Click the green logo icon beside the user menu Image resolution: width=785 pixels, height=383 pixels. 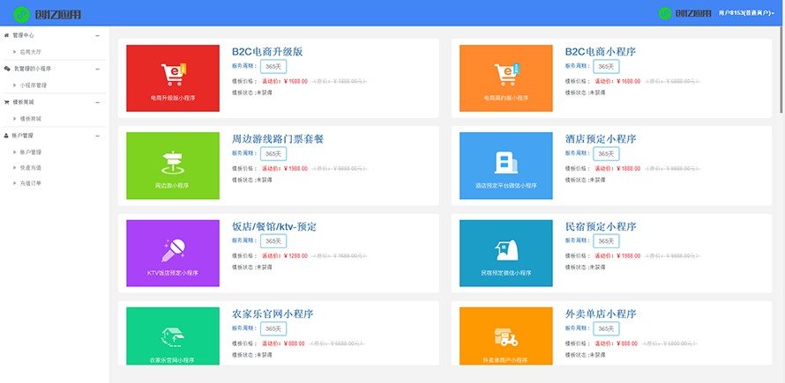665,13
